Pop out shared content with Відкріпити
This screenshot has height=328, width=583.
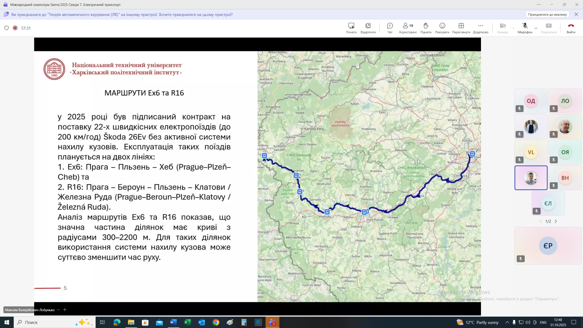[x=368, y=28]
